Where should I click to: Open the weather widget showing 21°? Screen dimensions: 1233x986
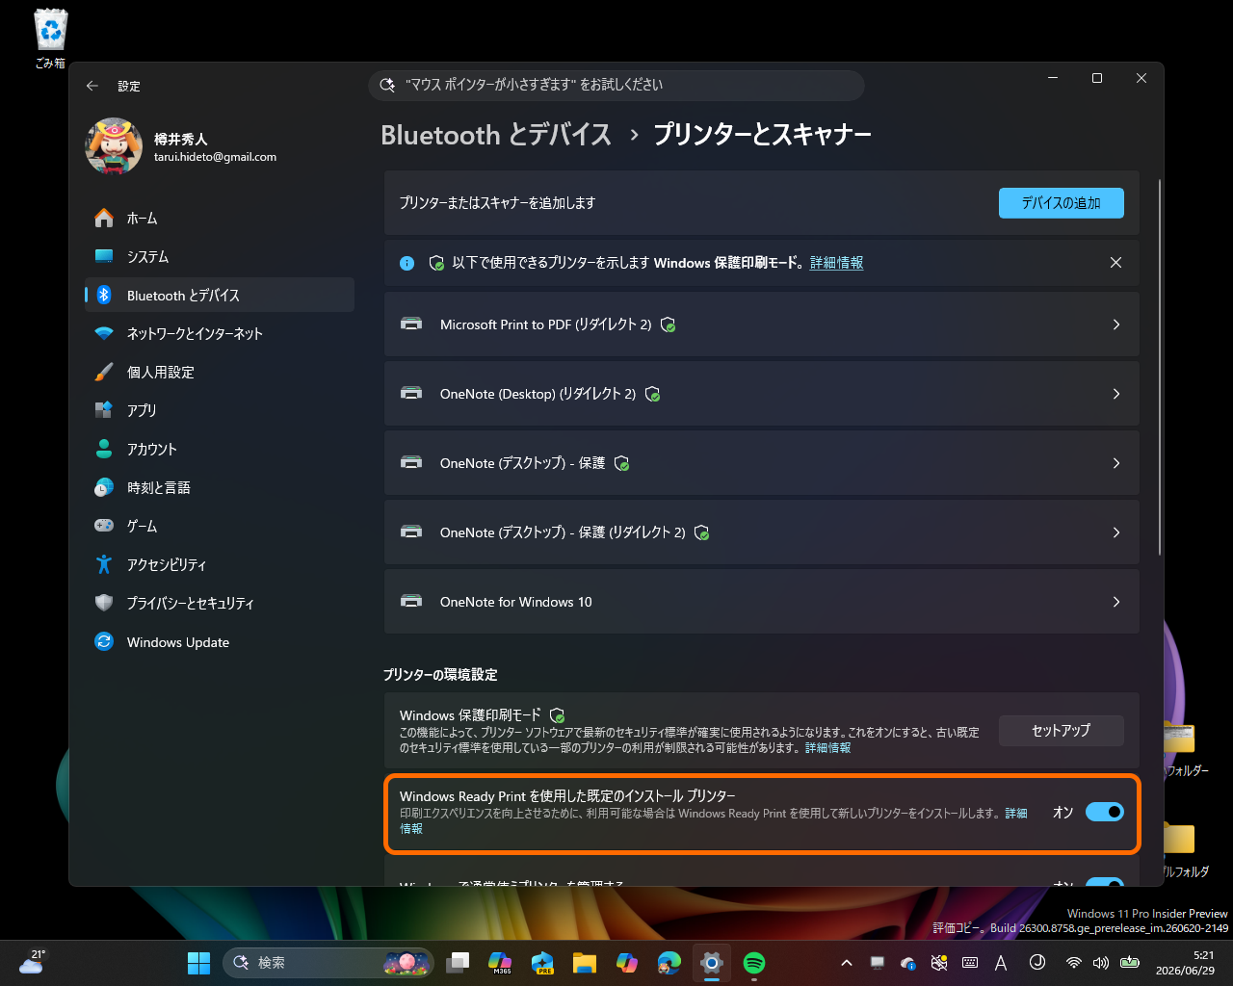coord(33,963)
